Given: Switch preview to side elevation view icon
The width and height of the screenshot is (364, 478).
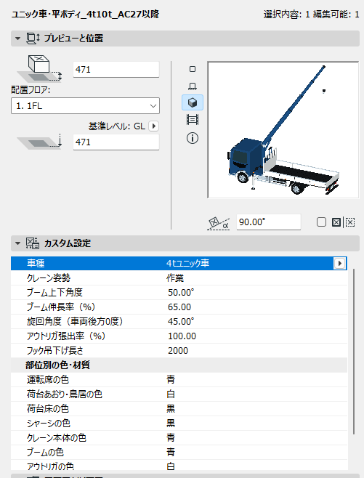Looking at the screenshot, I should point(193,86).
